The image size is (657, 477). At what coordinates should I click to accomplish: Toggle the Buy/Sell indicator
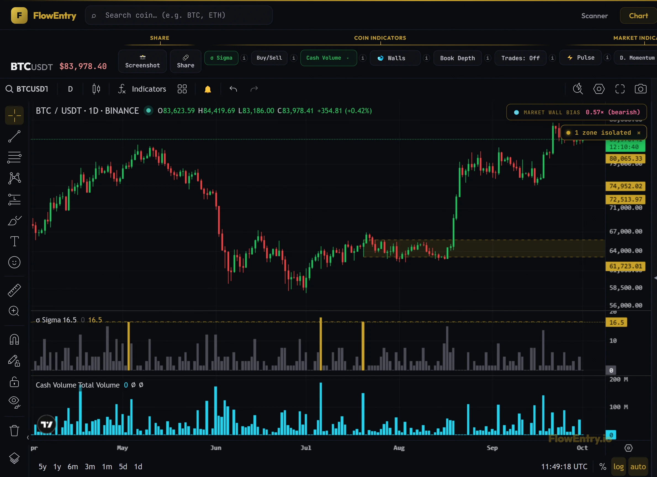point(269,58)
